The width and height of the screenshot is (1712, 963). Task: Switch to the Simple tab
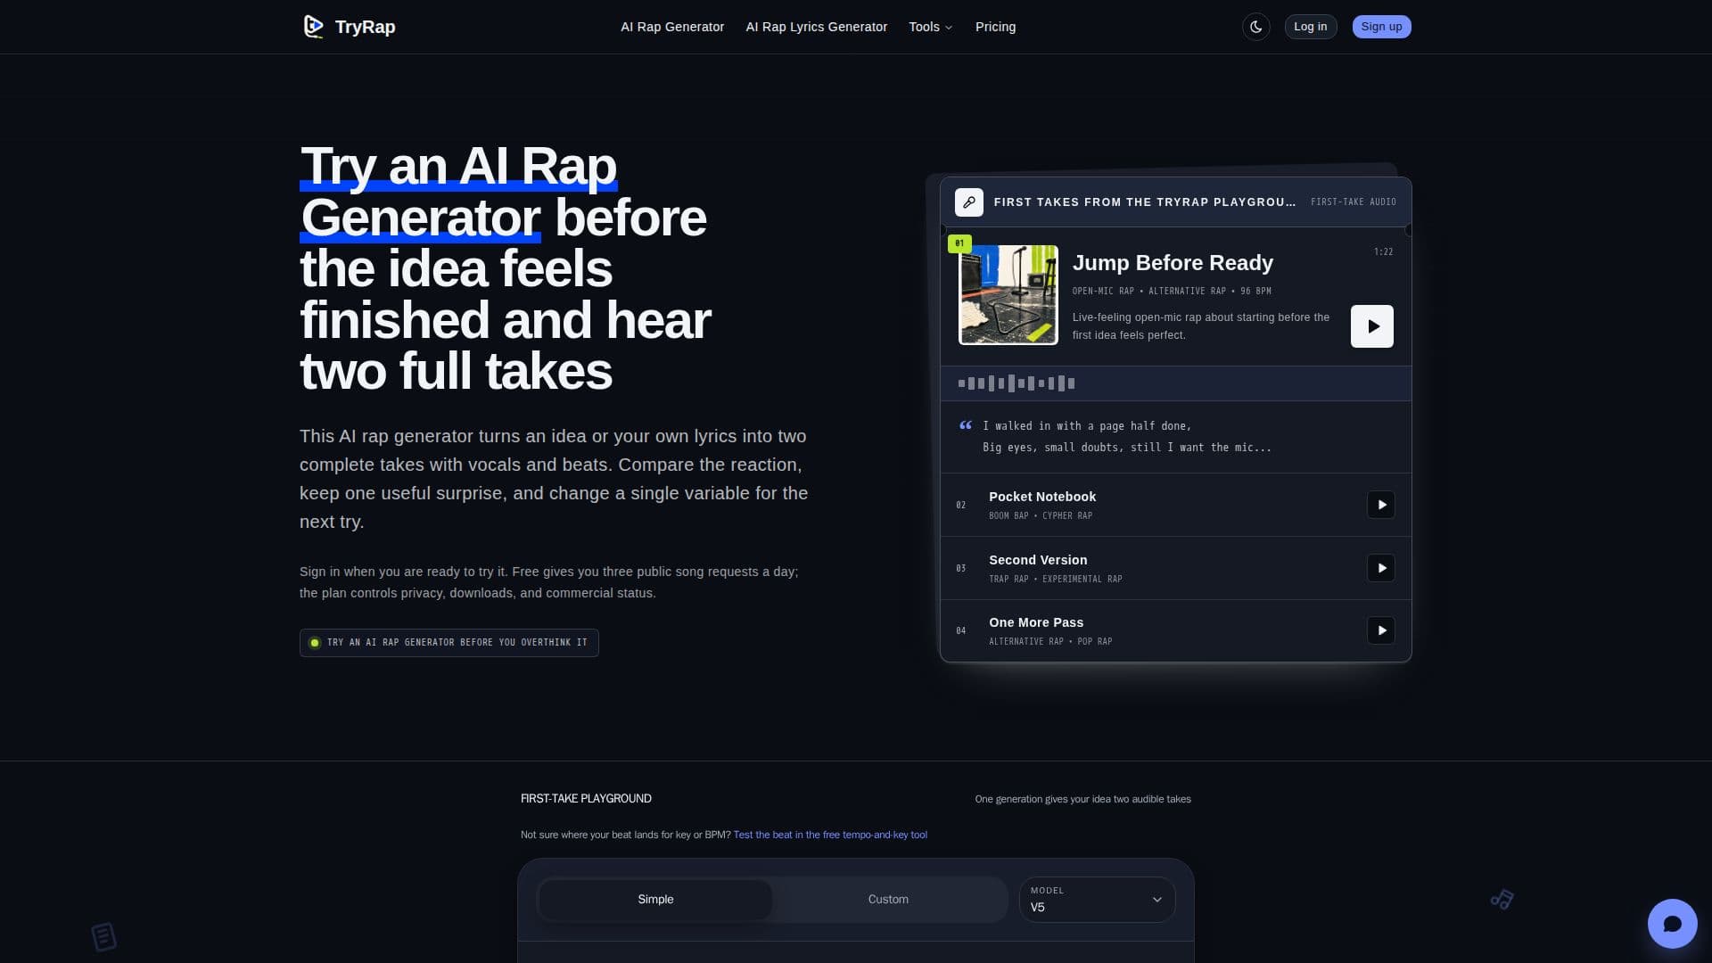655,899
